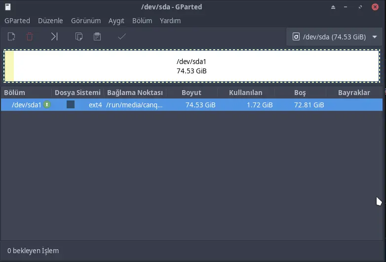Click the green mounted status icon beside /dev/sda1
The width and height of the screenshot is (386, 262).
tap(47, 104)
